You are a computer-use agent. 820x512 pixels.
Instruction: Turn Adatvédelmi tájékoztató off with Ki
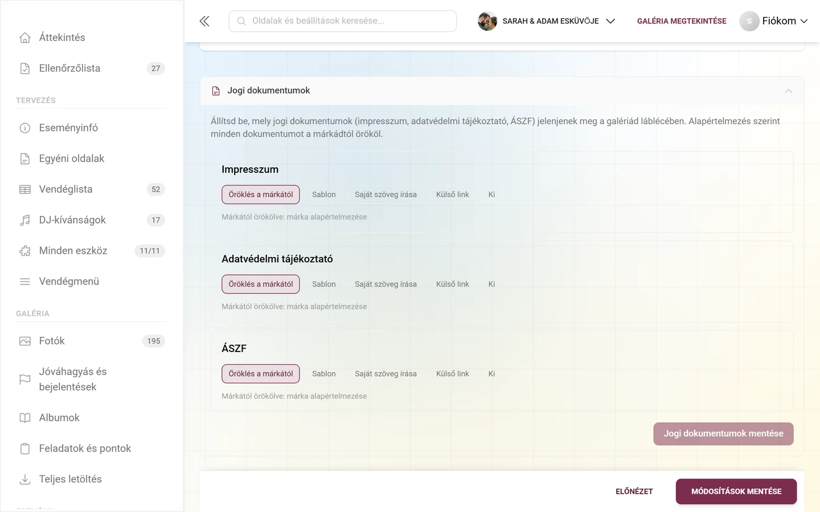[x=491, y=284]
